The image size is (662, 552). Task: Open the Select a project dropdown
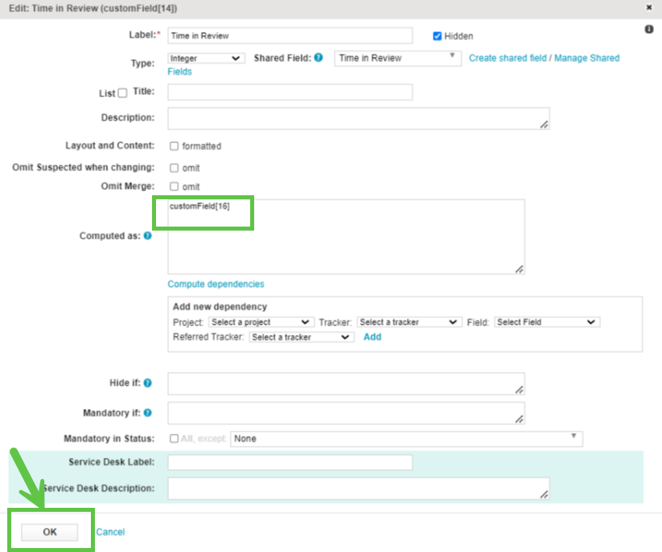coord(261,322)
